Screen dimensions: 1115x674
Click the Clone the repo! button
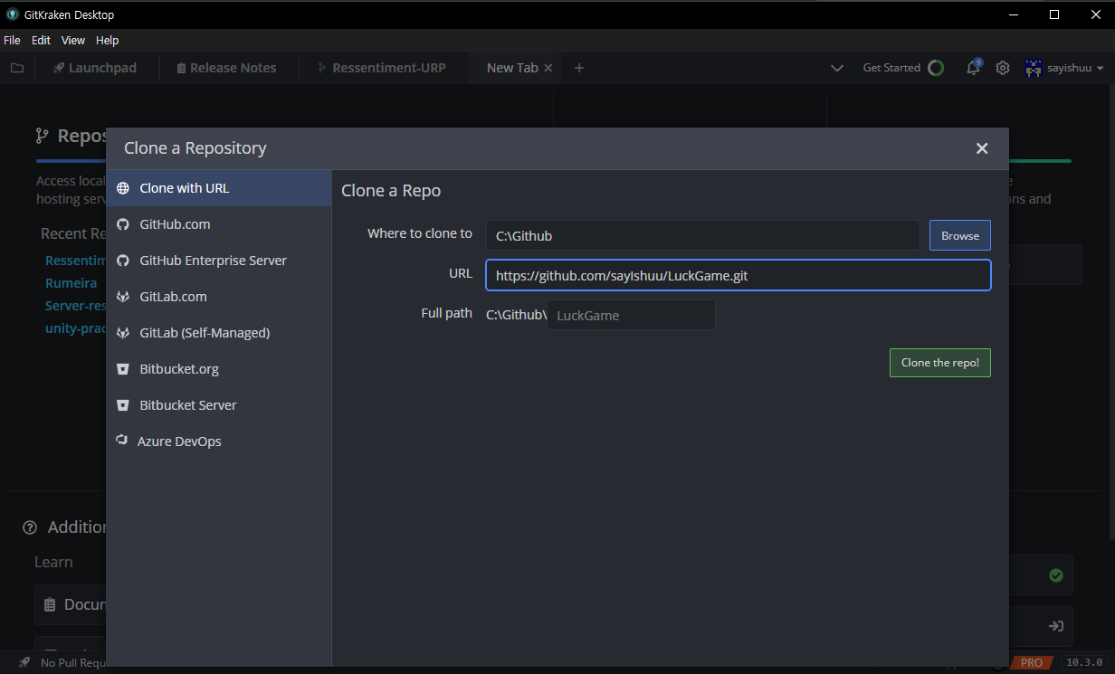[x=940, y=363]
